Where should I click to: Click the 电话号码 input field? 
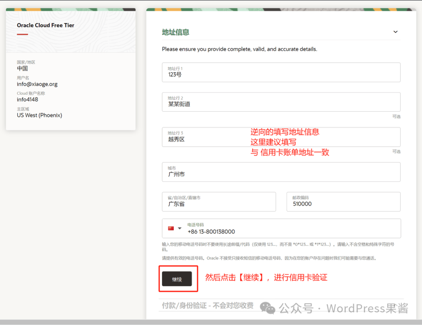(x=281, y=229)
